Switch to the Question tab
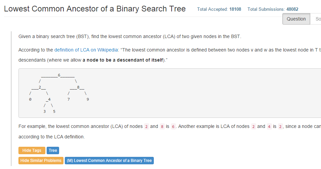 click(296, 19)
